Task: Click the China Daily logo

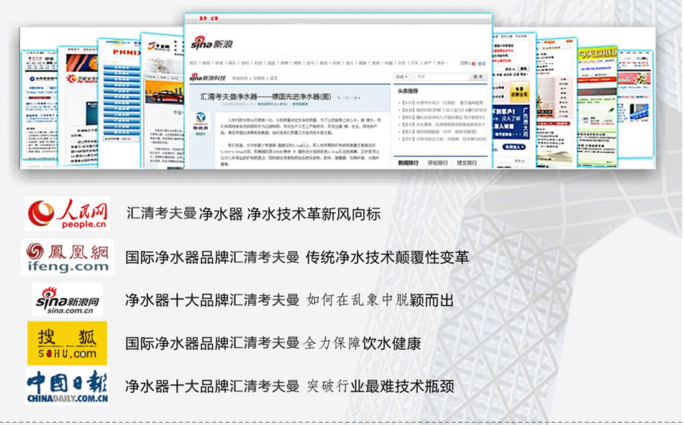Action: tap(67, 386)
